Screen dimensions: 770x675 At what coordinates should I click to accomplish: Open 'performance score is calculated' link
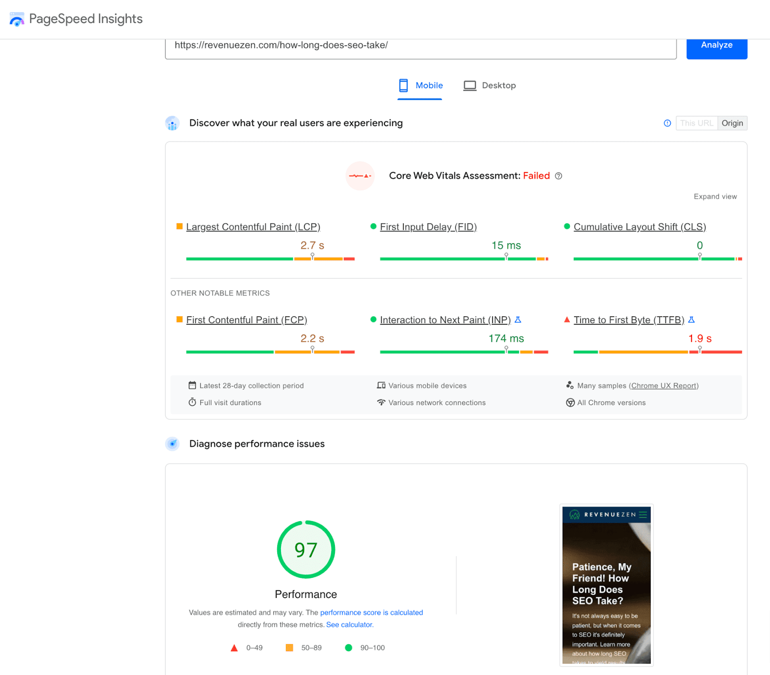(372, 612)
